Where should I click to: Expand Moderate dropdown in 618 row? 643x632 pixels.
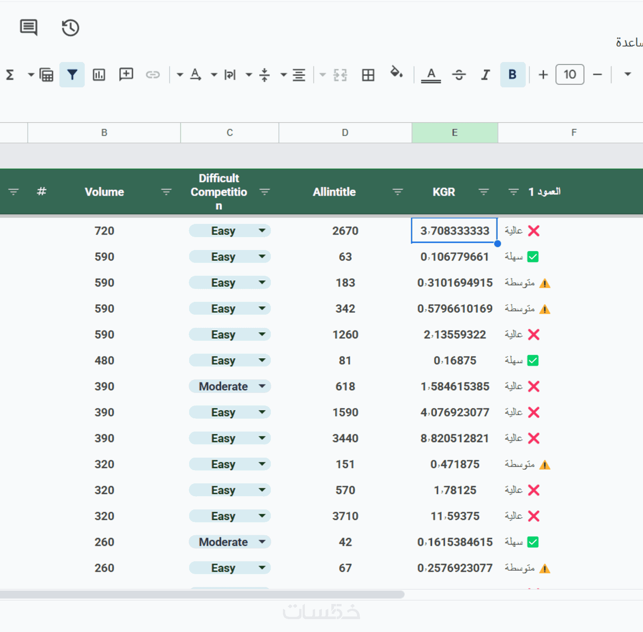point(262,386)
